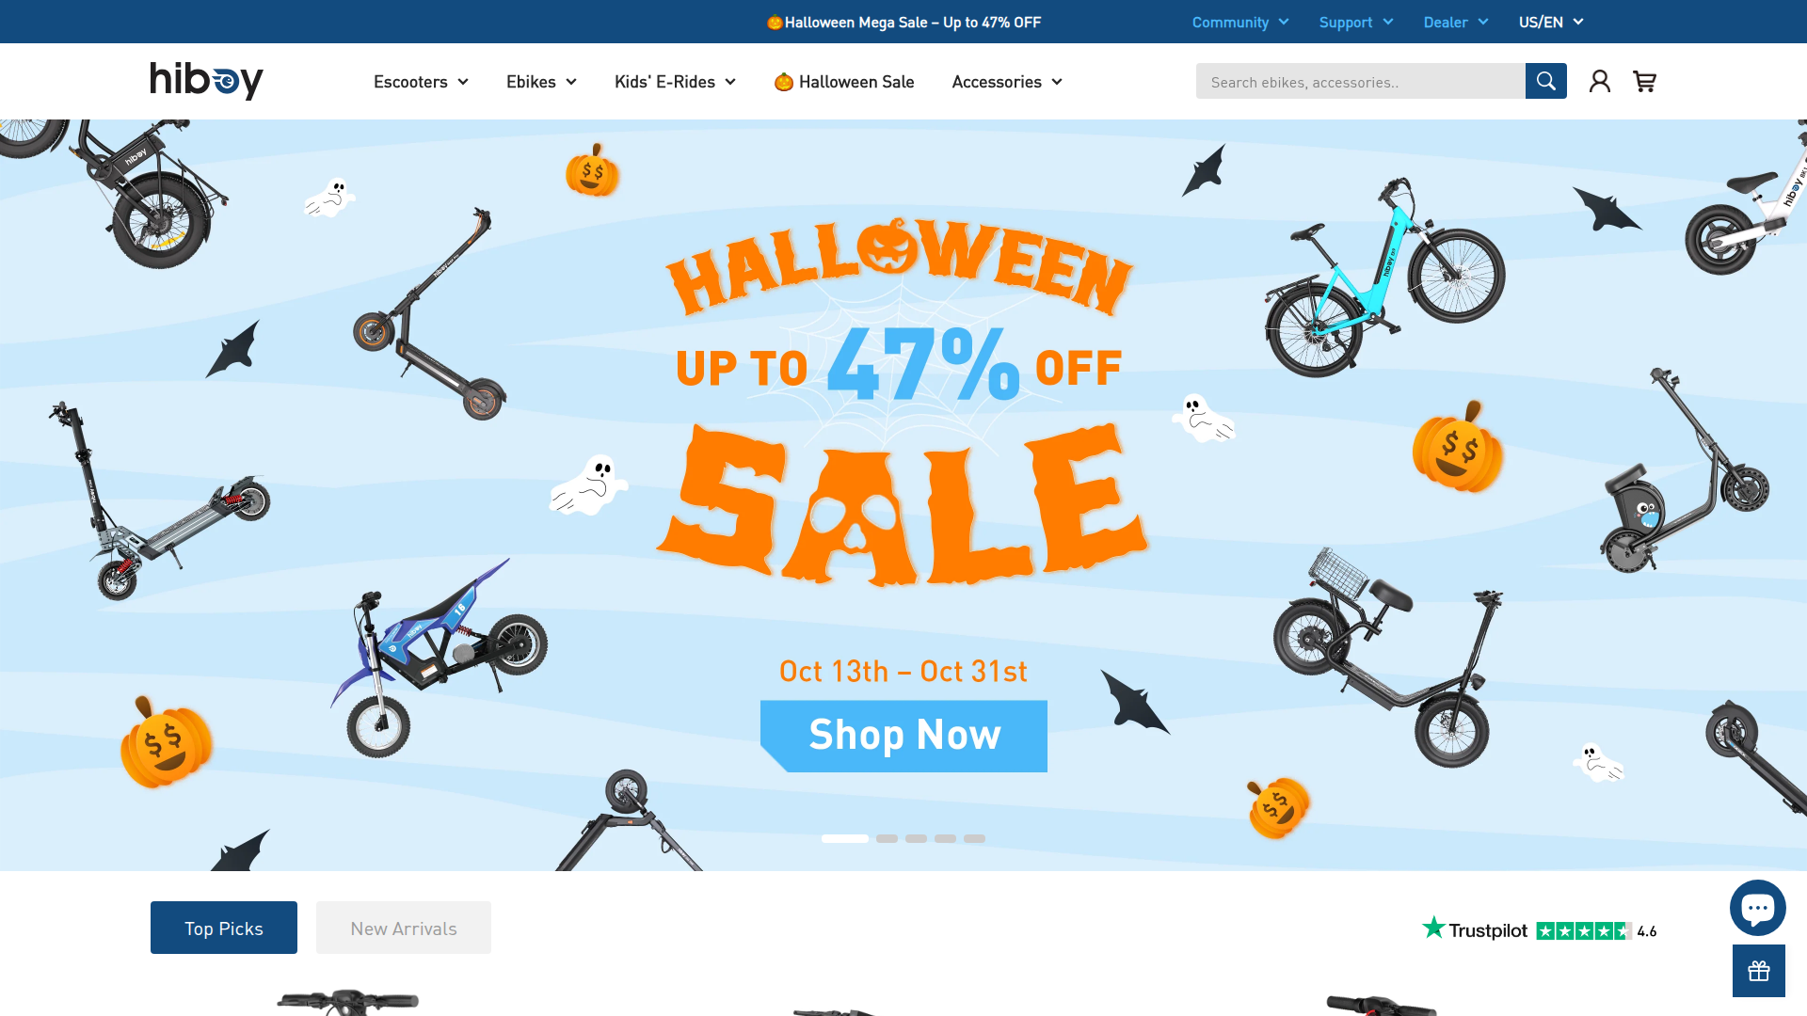The image size is (1807, 1016).
Task: Select the third carousel slide indicator
Action: click(x=916, y=838)
